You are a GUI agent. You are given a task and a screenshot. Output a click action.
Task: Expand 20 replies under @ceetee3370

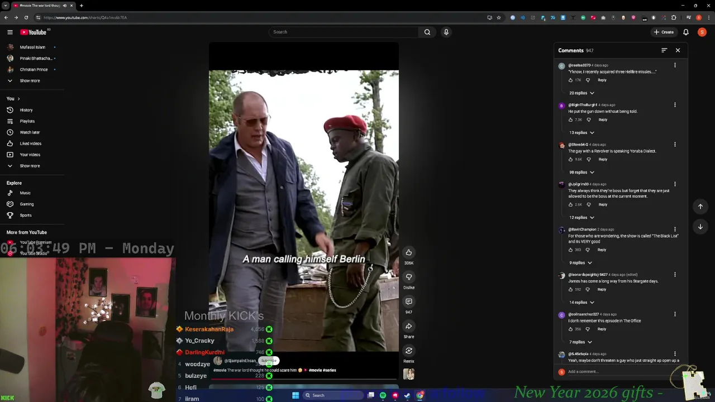point(581,93)
